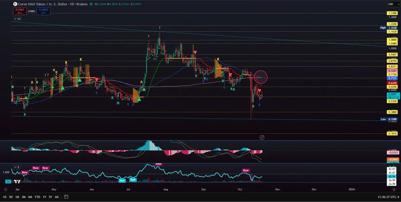Viewport: 401px width, 202px height.
Task: Click the red down-triangle signal near late August
Action: 195,53
